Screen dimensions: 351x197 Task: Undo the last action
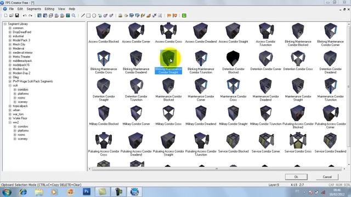pos(25,15)
